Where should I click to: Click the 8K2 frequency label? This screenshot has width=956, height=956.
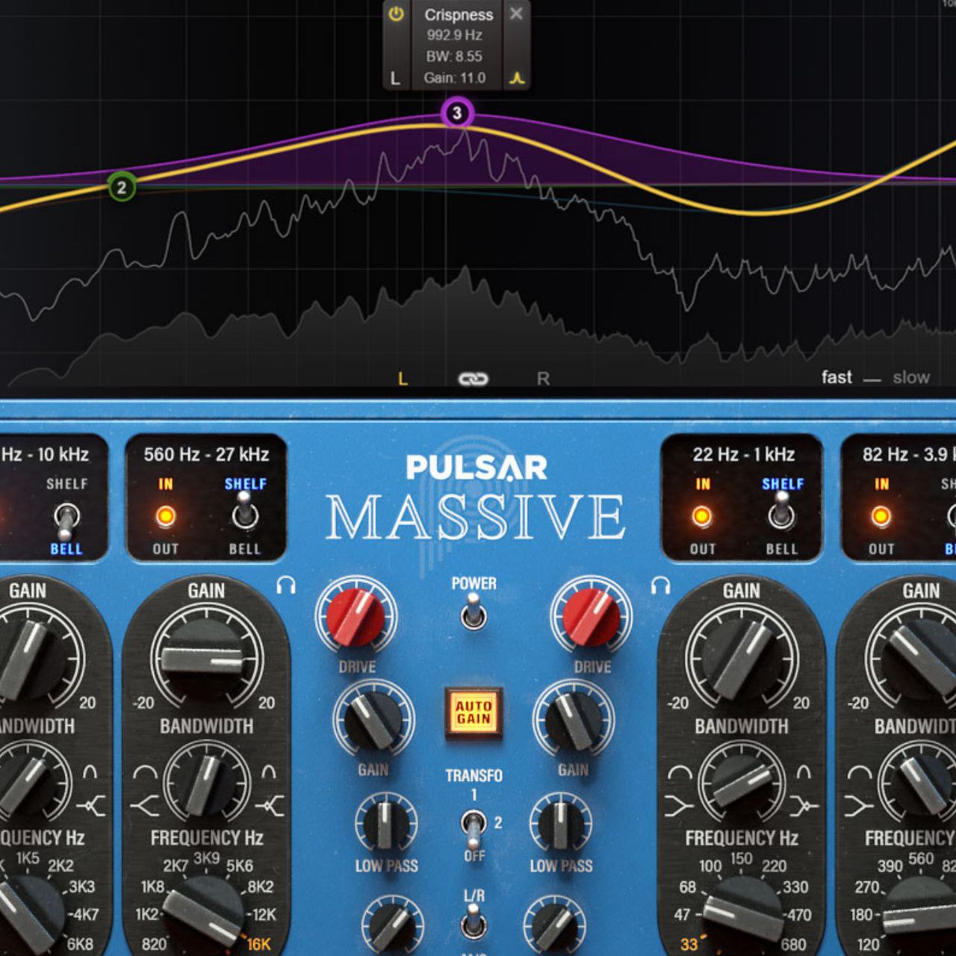point(261,887)
